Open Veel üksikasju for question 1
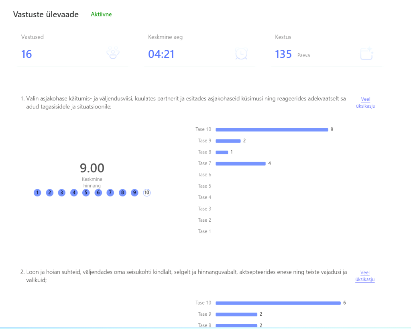 click(365, 103)
